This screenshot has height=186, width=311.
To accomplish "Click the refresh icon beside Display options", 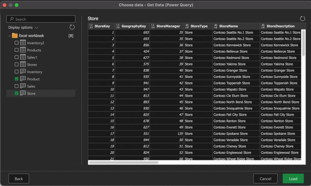I will 72,27.
